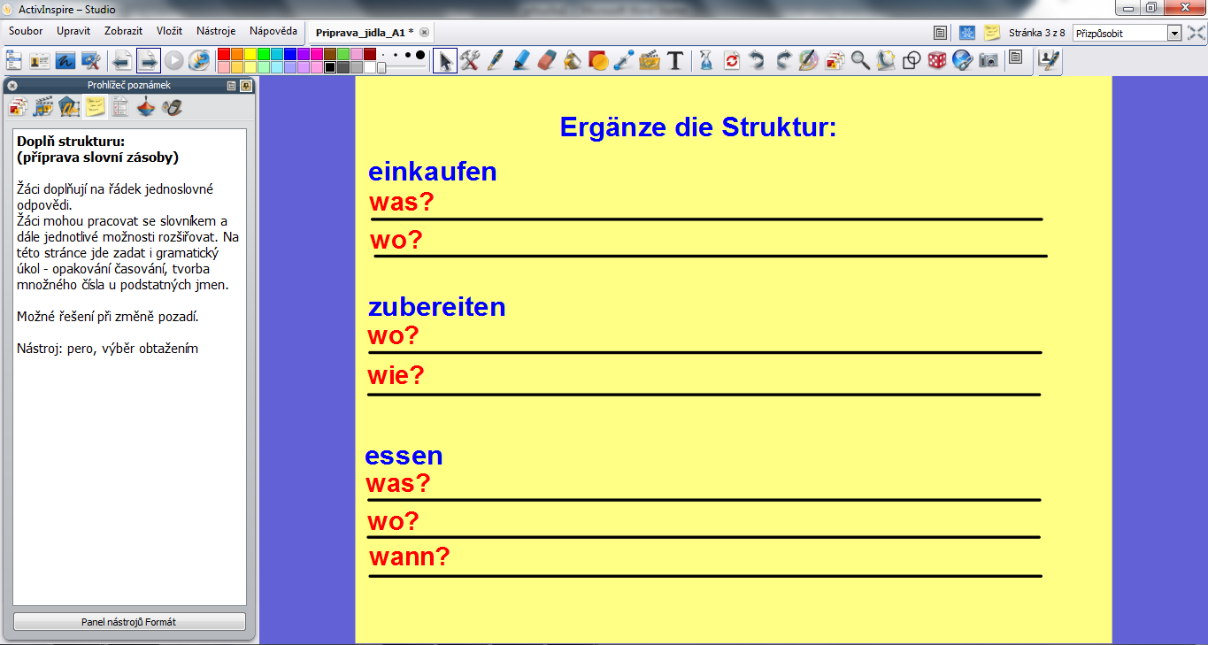1208x645 pixels.
Task: Open the notes browser panel options icon
Action: [x=232, y=86]
